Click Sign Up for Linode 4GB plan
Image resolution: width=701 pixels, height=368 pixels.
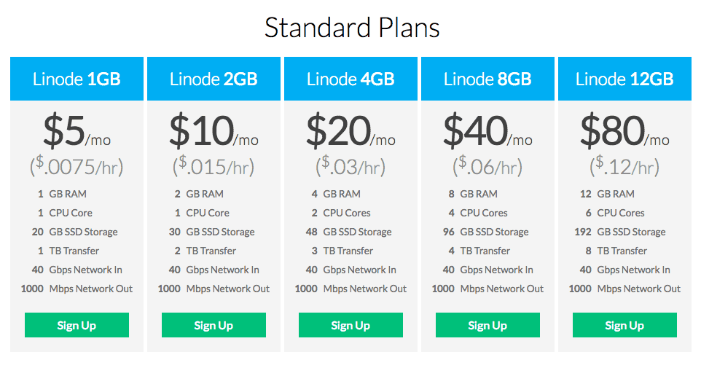tap(350, 325)
